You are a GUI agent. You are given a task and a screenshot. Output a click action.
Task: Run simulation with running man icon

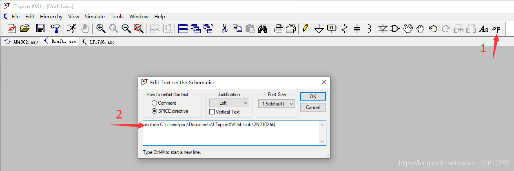click(71, 28)
